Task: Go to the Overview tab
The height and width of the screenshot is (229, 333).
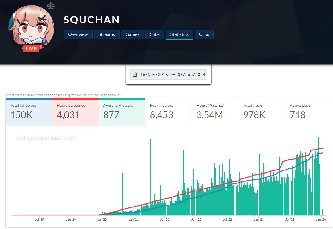Action: click(78, 34)
